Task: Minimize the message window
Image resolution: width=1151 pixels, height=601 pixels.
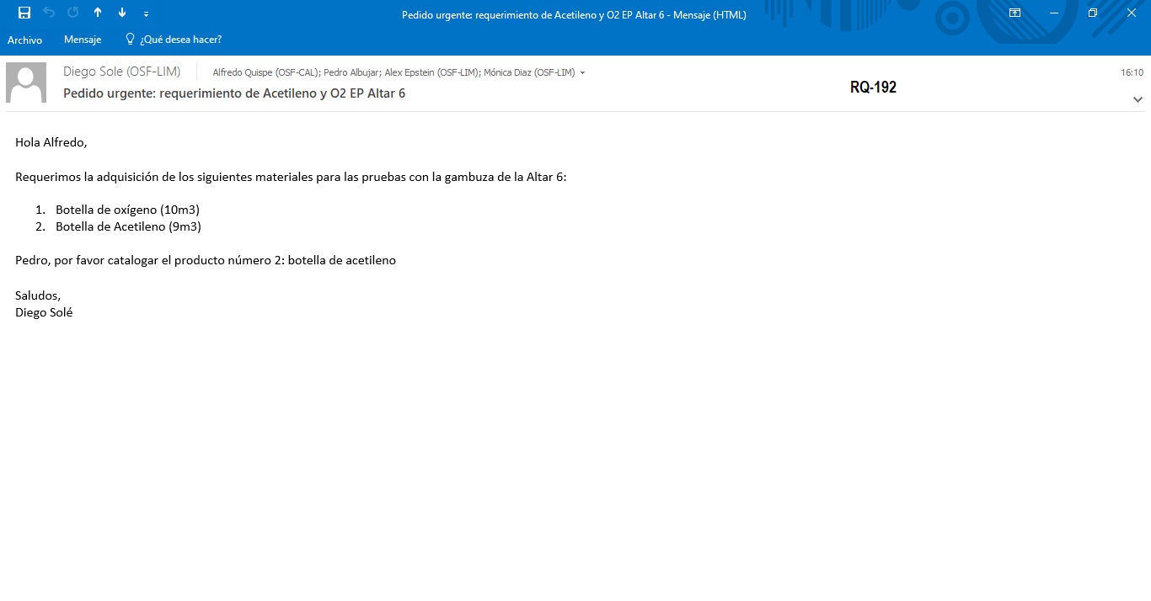Action: 1054,13
